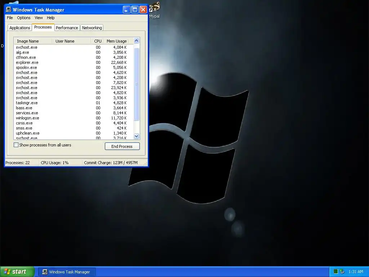Click the 11,720 K memory value
The width and height of the screenshot is (369, 277).
click(x=119, y=118)
